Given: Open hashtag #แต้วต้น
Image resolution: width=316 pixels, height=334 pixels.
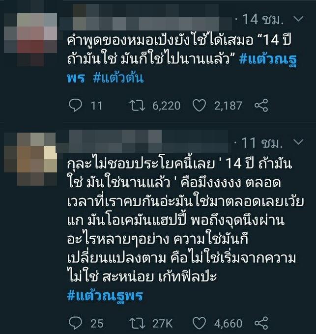Looking at the screenshot, I should tap(118, 78).
